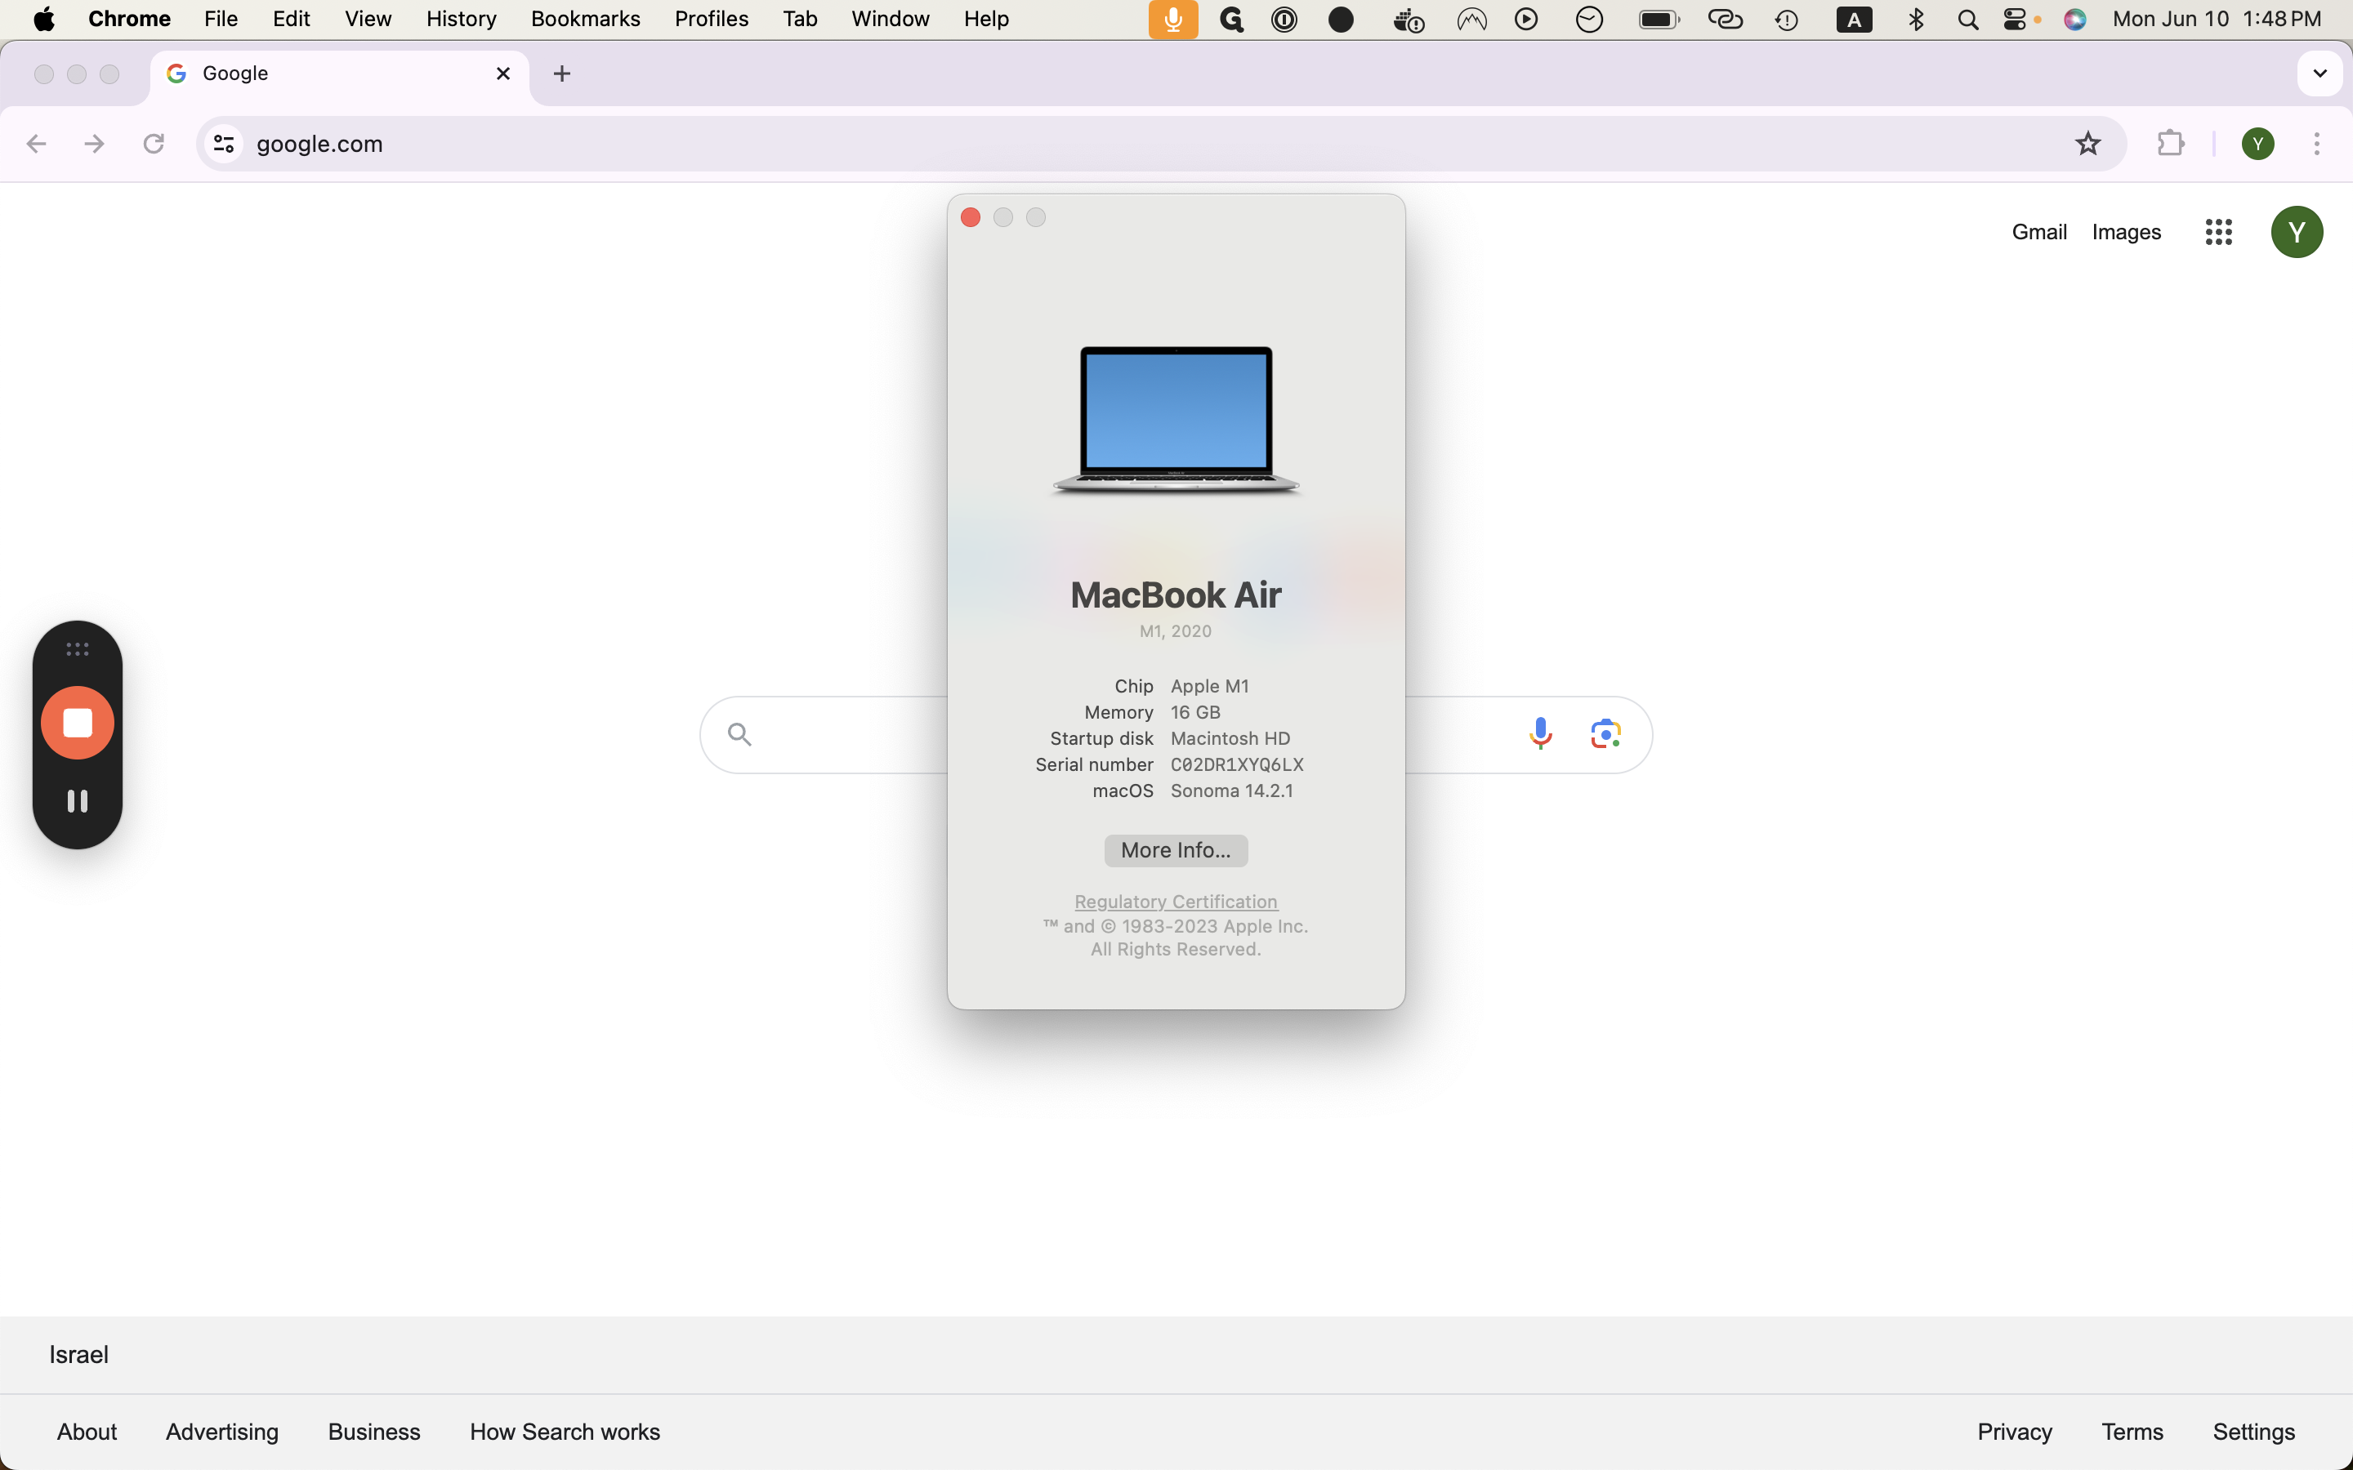
Task: Go forward in Chrome
Action: click(x=94, y=144)
